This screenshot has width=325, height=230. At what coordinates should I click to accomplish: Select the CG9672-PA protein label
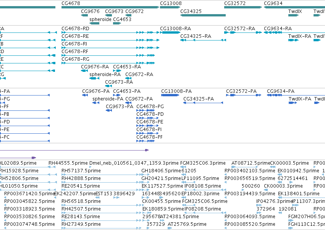[139, 99]
